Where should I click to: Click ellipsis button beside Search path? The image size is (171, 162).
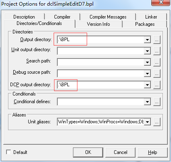[157, 62]
